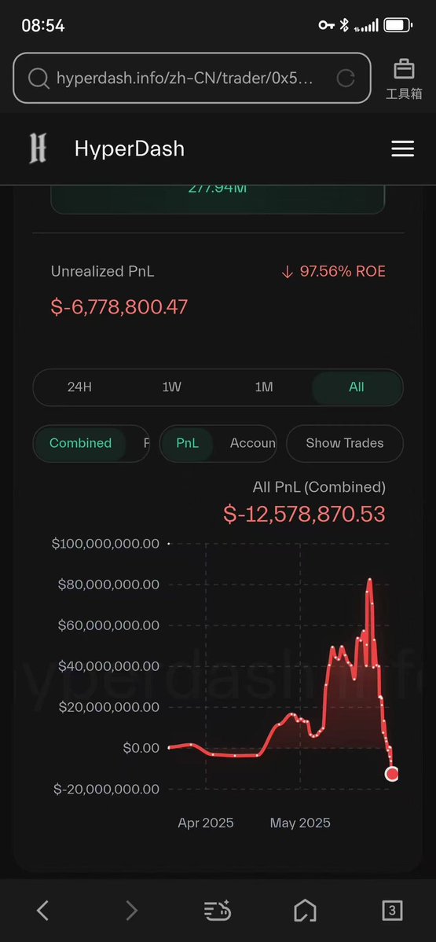The height and width of the screenshot is (942, 436).
Task: Open the browser reading list icon
Action: coord(218,911)
